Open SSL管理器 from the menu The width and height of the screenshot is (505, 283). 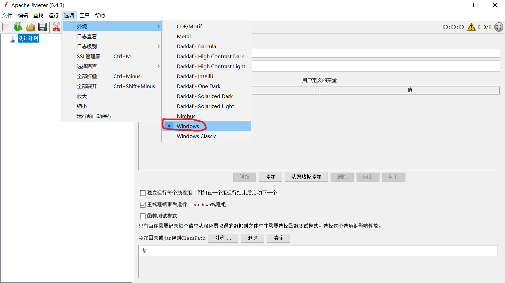112,56
